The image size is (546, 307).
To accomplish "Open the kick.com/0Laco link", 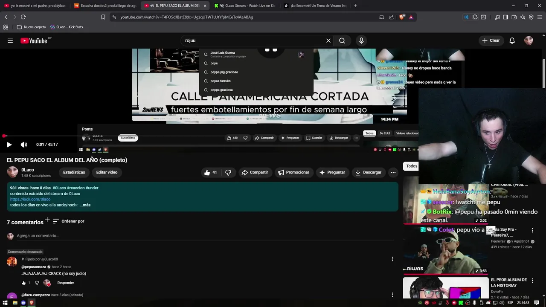I will [30, 199].
